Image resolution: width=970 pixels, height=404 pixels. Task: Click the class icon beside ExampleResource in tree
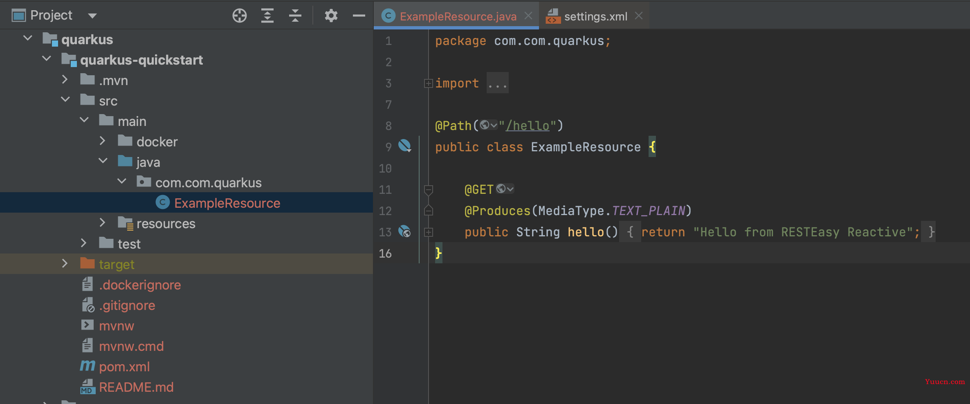pos(162,202)
